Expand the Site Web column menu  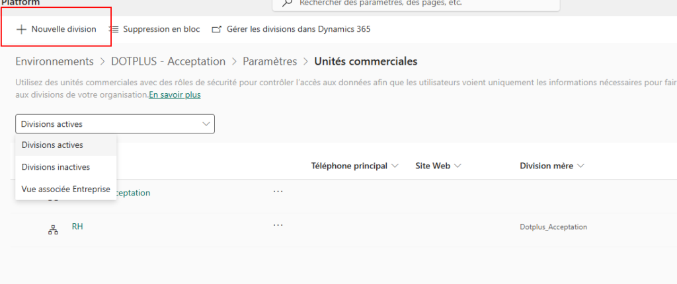pyautogui.click(x=457, y=166)
